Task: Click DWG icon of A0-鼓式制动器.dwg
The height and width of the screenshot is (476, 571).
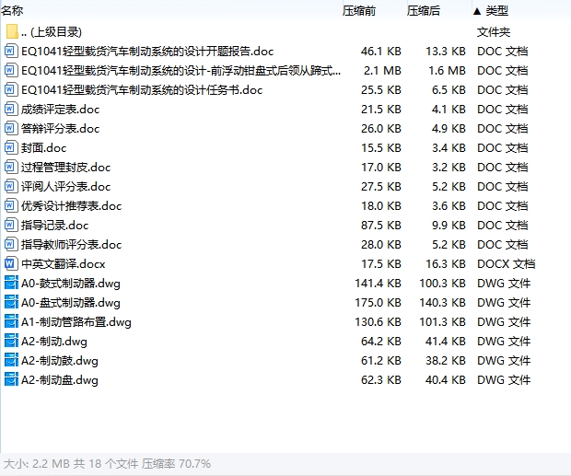Action: coord(11,283)
